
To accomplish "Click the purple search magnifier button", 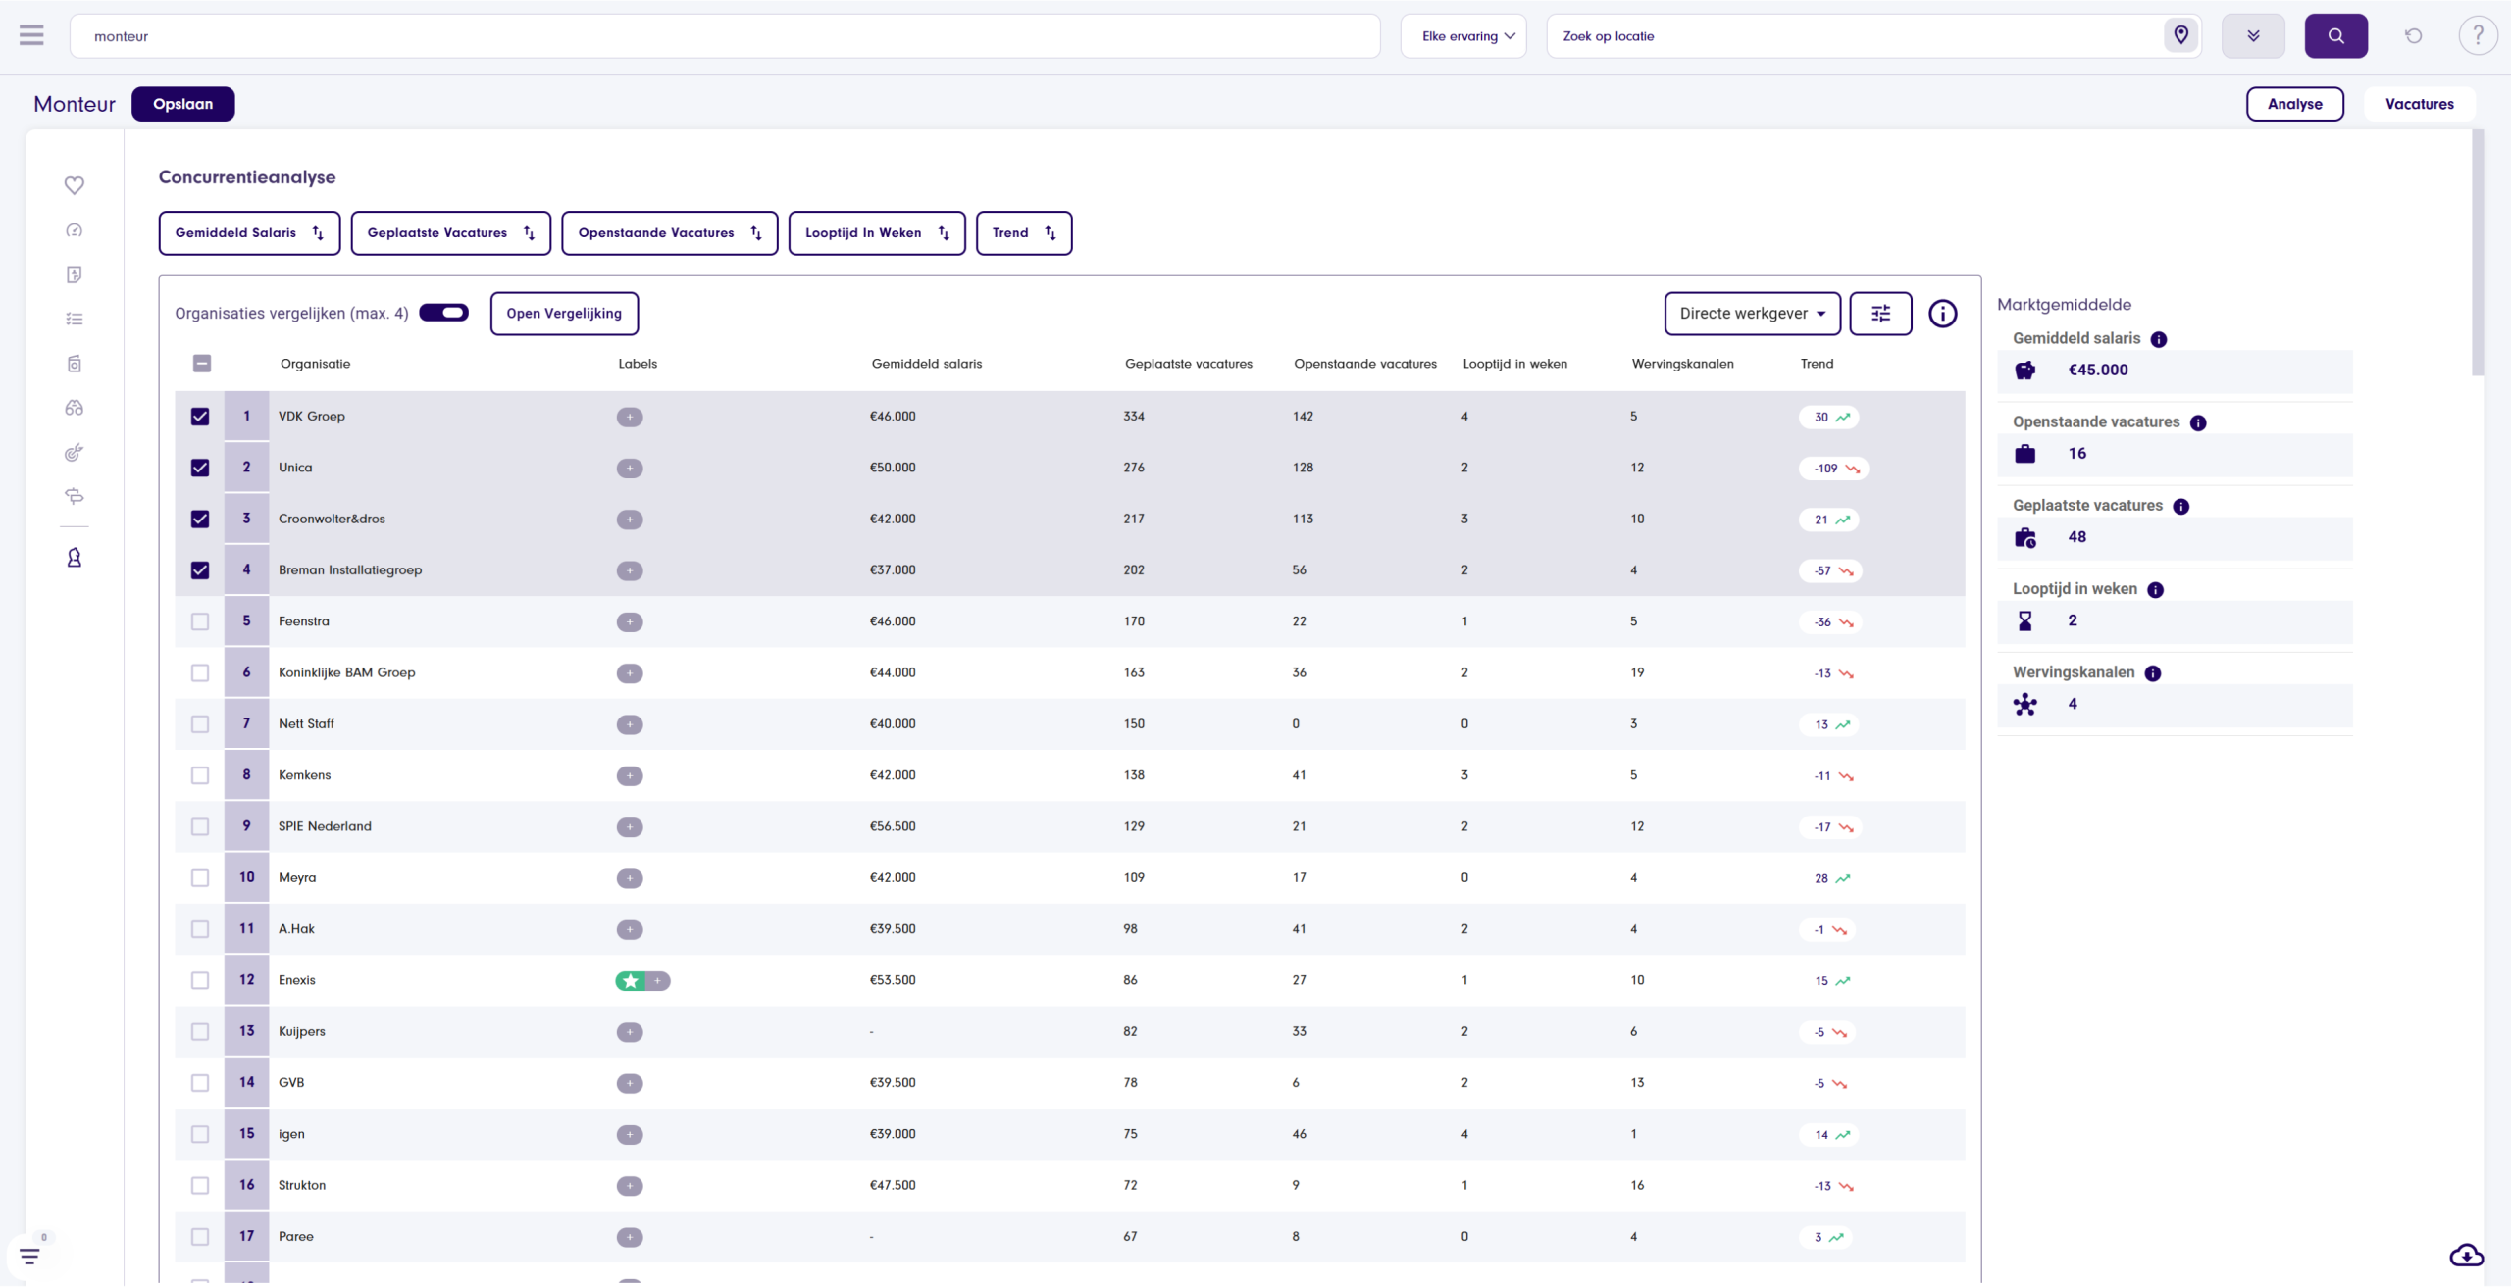I will click(2335, 36).
